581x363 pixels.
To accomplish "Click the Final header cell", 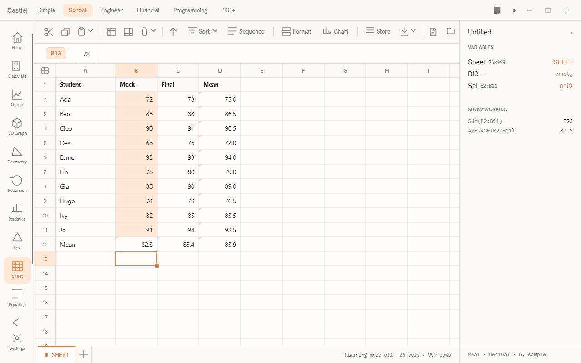I will point(178,85).
